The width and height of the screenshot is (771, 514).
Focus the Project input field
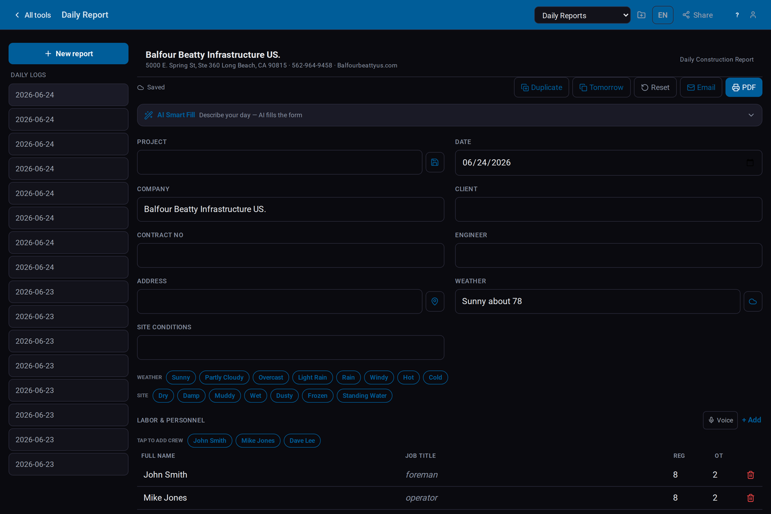[280, 163]
